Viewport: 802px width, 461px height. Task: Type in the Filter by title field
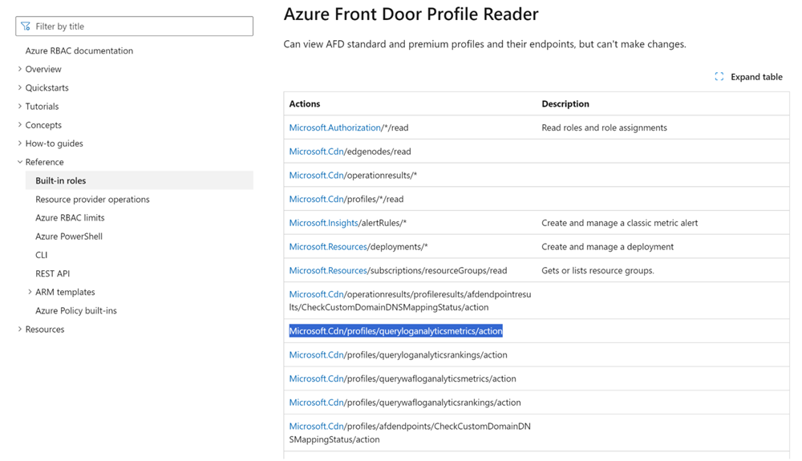point(140,26)
